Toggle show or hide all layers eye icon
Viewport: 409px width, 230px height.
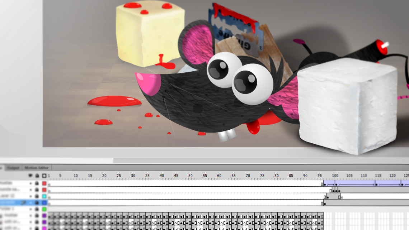pos(30,176)
